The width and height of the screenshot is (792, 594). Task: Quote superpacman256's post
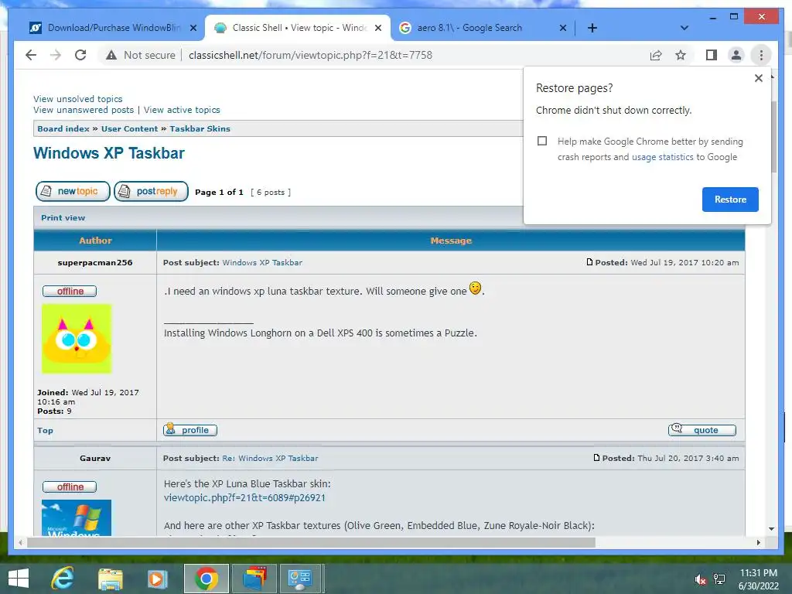(702, 430)
